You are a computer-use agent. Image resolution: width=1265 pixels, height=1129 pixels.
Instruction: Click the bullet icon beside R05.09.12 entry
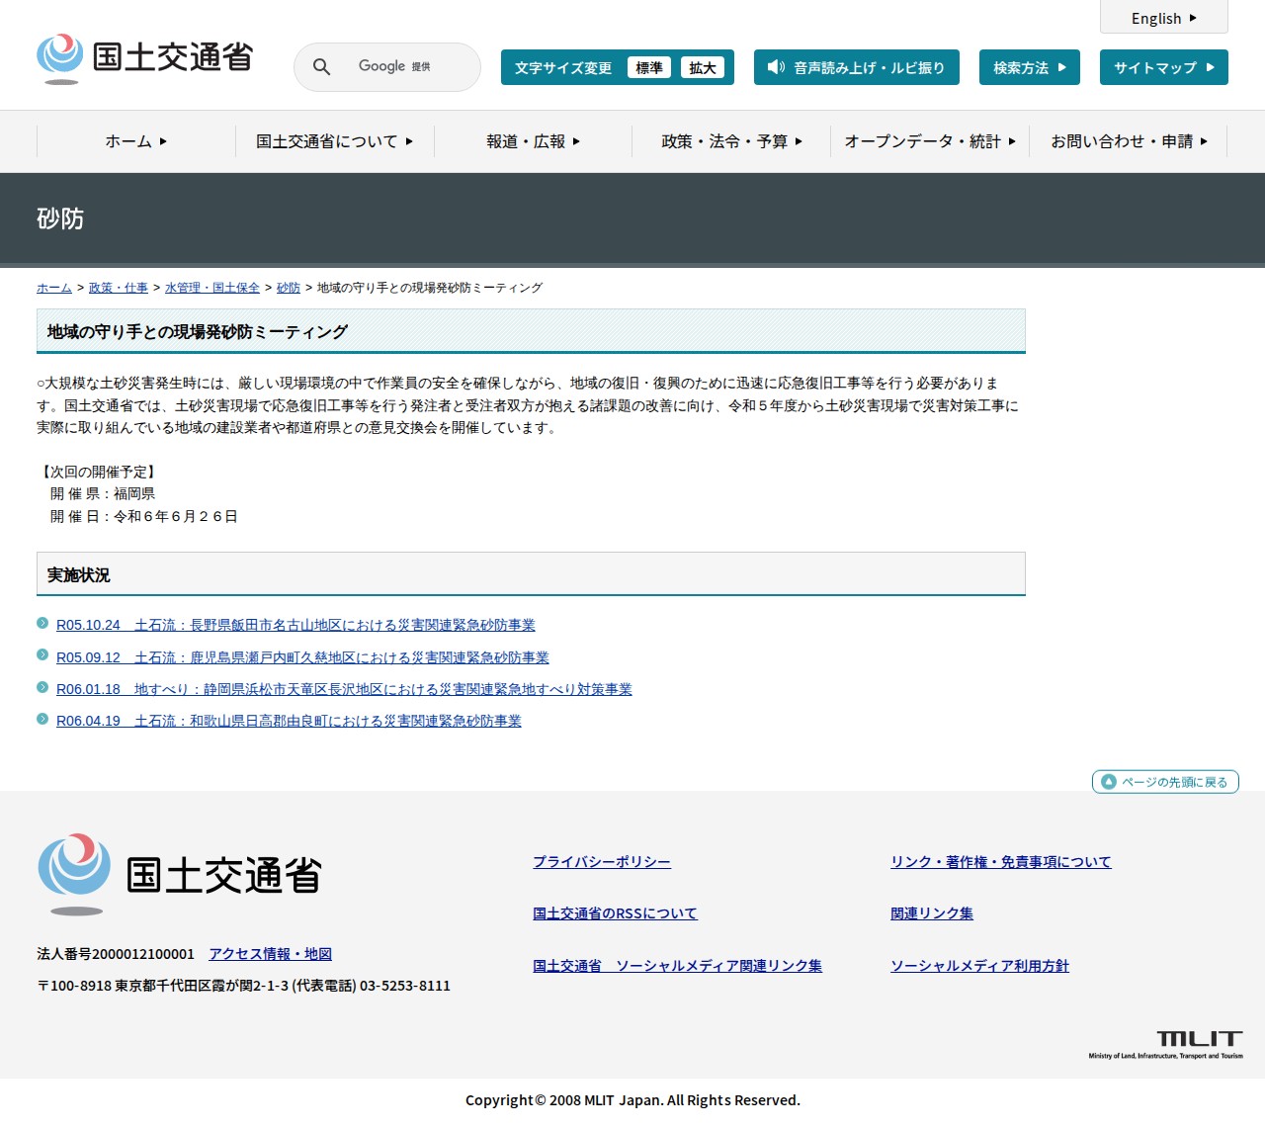[42, 654]
